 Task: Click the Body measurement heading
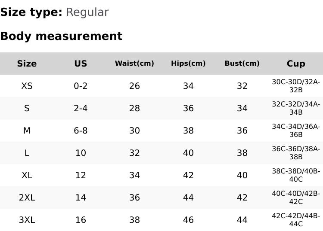pos(61,36)
